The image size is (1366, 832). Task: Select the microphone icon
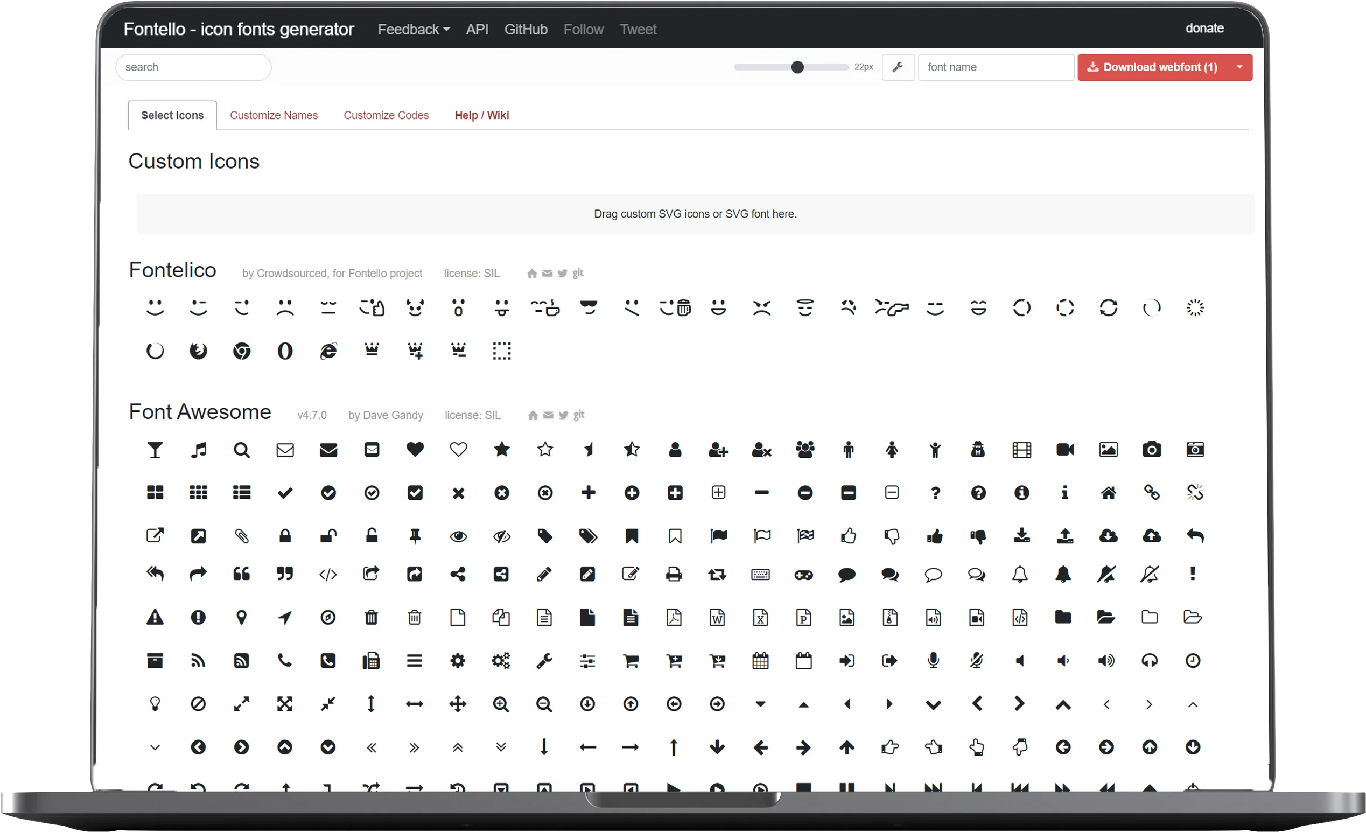(x=933, y=661)
